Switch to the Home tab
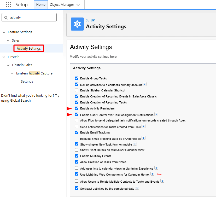The width and height of the screenshot is (216, 197). [x=41, y=5]
